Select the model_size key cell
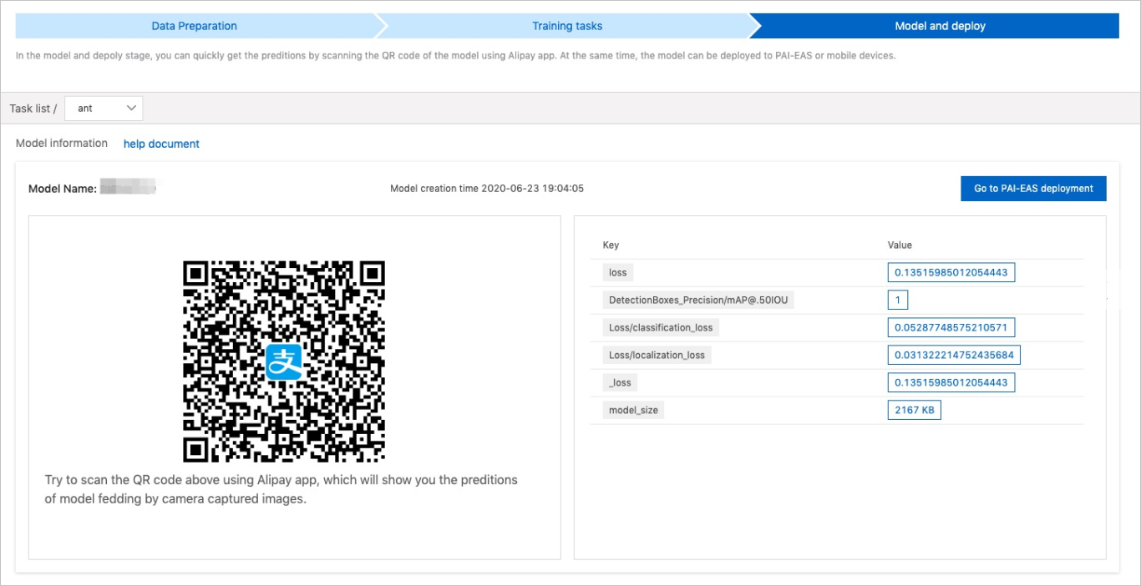The width and height of the screenshot is (1141, 586). click(x=633, y=411)
